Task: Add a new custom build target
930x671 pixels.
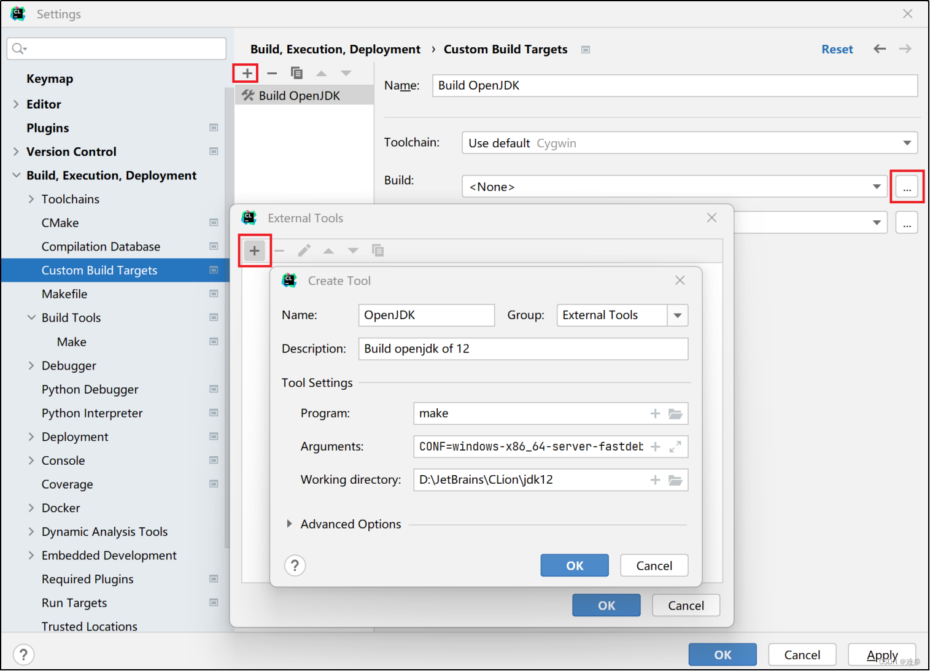Action: (247, 73)
